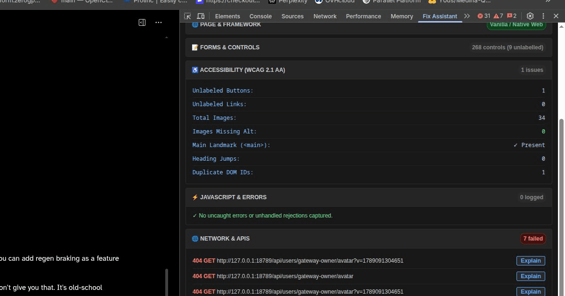Click the 1 issues badge
565x296 pixels.
pyautogui.click(x=532, y=70)
